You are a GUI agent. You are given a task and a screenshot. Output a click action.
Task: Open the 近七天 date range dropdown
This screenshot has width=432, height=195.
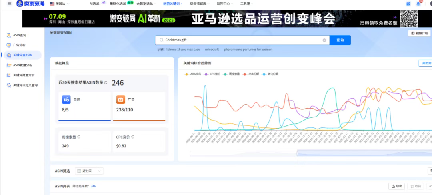point(89,171)
